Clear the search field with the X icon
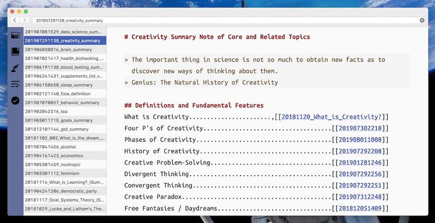435x223 pixels. [422, 20]
